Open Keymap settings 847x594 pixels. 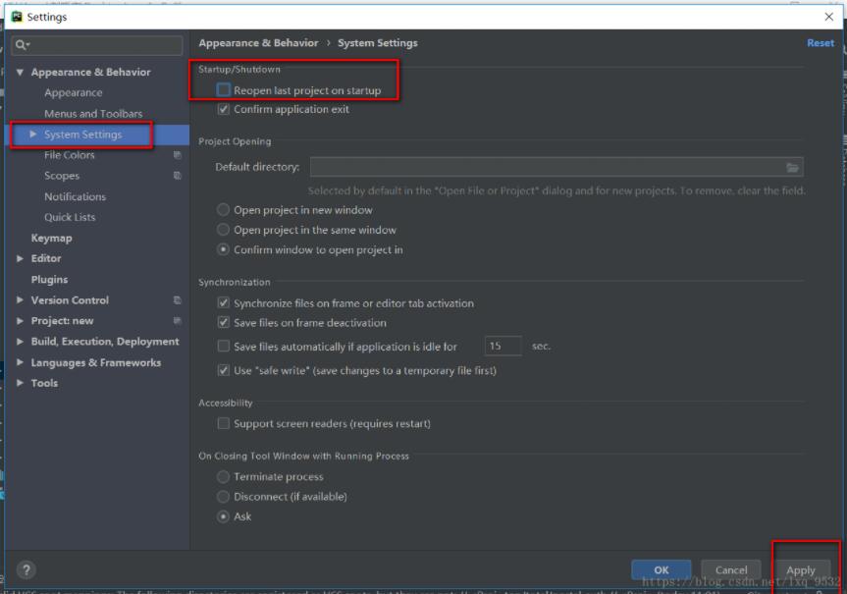click(x=51, y=238)
